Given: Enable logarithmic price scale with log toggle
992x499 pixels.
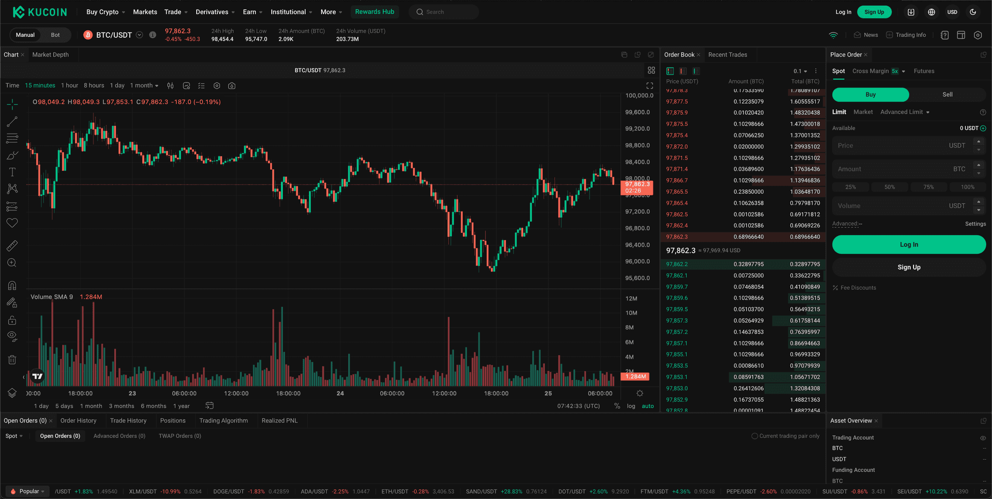Looking at the screenshot, I should point(631,406).
